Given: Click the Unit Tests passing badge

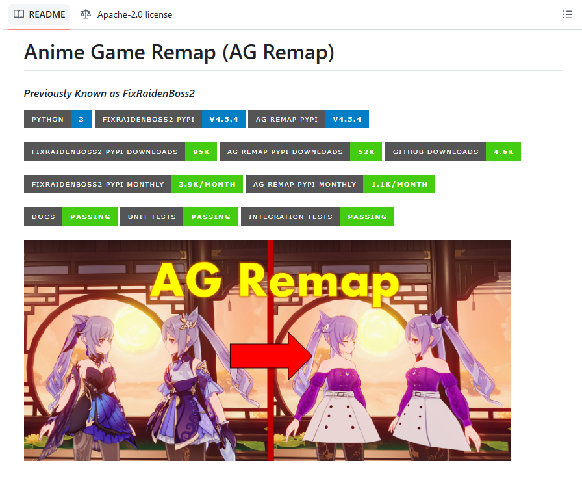Looking at the screenshot, I should tap(179, 217).
